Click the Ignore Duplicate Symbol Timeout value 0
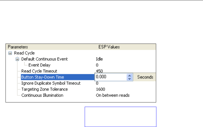 [x=97, y=83]
